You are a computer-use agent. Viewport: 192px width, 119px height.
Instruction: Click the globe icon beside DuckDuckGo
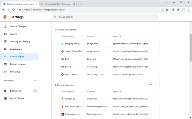(x=62, y=75)
